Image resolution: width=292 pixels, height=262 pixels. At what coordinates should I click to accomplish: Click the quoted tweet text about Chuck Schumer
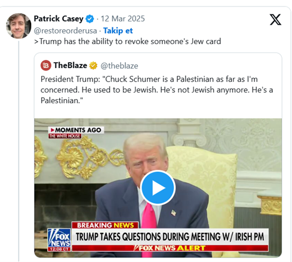[x=156, y=90]
